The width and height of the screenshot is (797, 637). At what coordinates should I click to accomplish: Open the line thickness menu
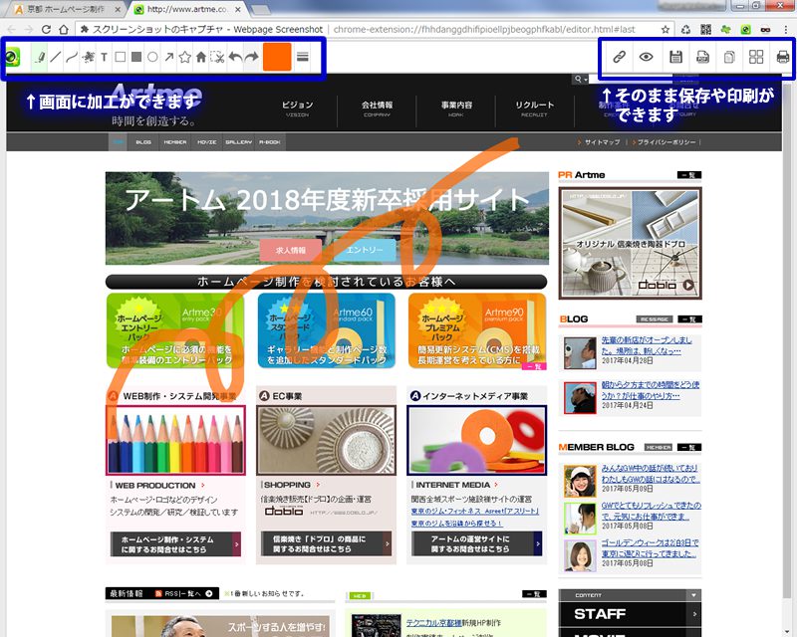click(303, 57)
